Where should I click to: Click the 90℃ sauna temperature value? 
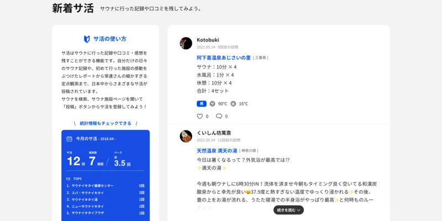pyautogui.click(x=223, y=104)
